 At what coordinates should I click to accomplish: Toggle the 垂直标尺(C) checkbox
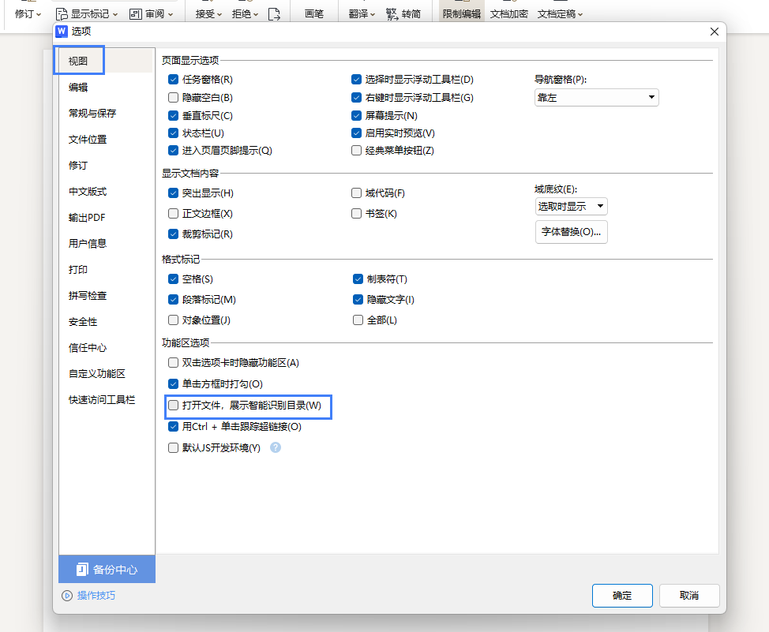pyautogui.click(x=173, y=116)
